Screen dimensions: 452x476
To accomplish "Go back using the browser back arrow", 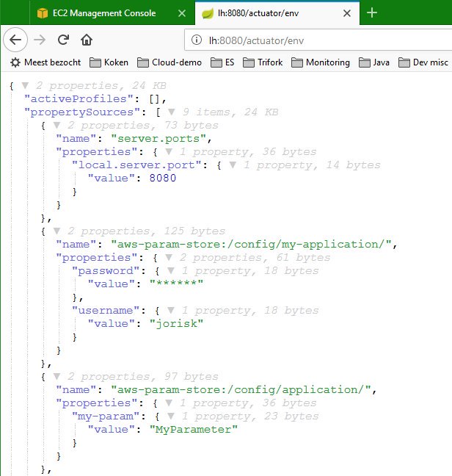I will click(15, 40).
